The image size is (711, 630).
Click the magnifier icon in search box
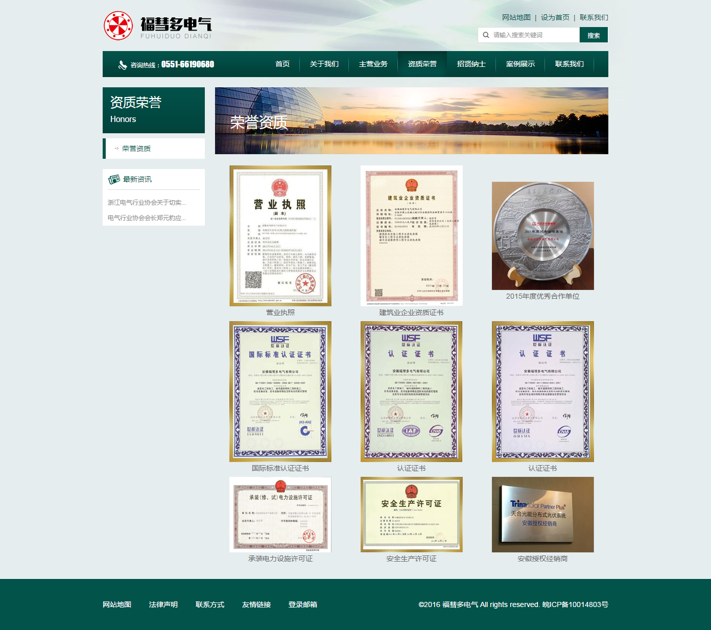click(x=486, y=35)
